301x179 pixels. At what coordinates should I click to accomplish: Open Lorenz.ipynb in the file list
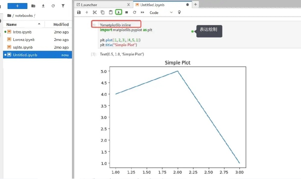[24, 40]
